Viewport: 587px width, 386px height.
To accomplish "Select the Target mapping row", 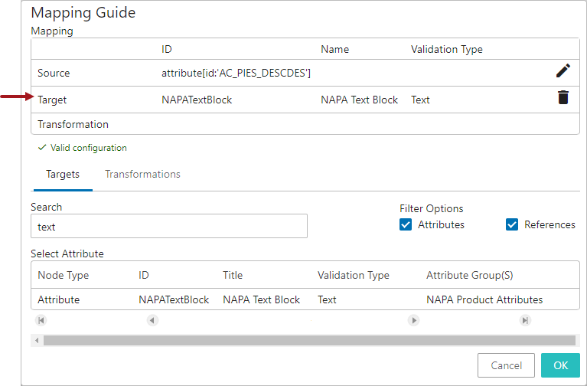I will (x=305, y=100).
